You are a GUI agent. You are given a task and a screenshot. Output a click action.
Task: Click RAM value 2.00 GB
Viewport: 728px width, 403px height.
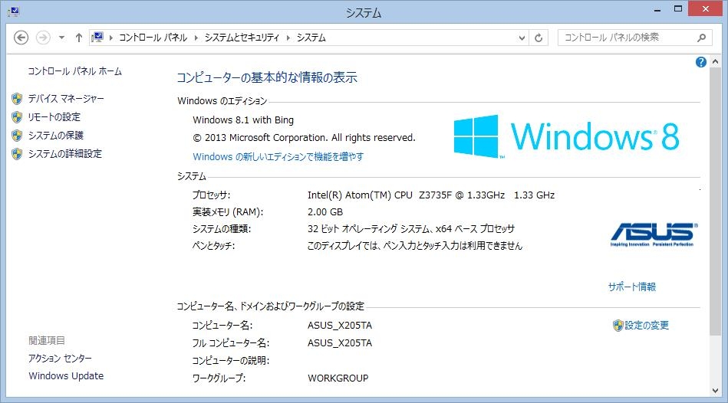[325, 212]
